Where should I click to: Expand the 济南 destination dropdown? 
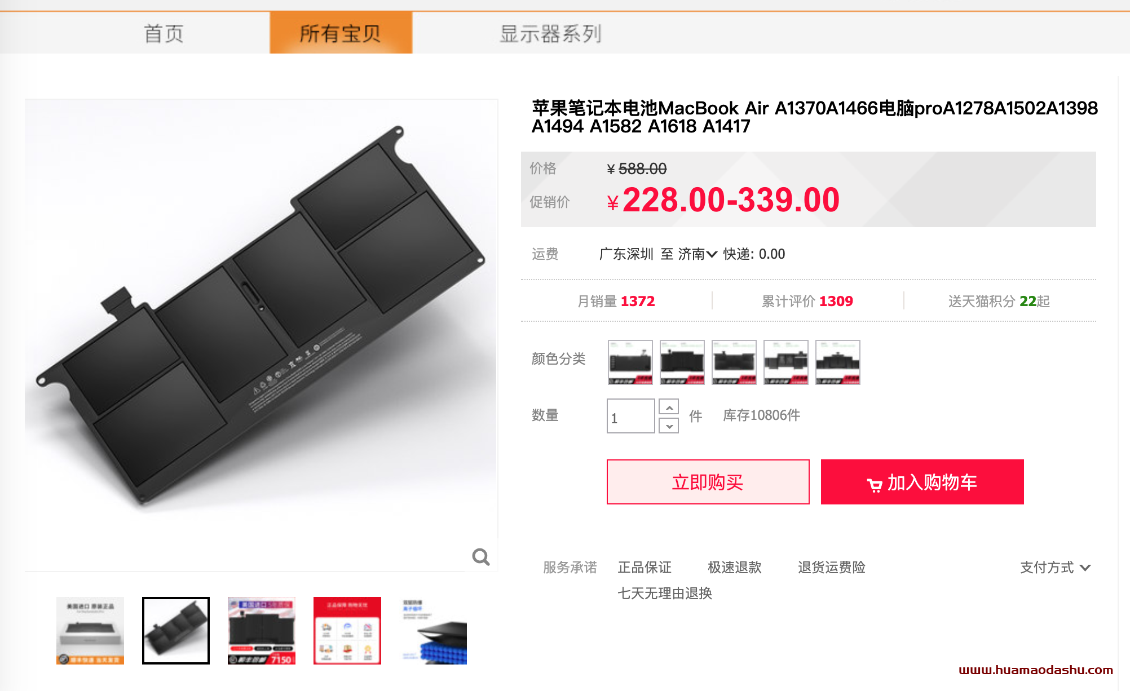pos(698,254)
